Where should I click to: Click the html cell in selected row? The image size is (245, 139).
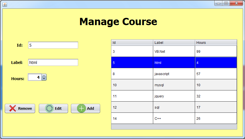pyautogui.click(x=174, y=63)
